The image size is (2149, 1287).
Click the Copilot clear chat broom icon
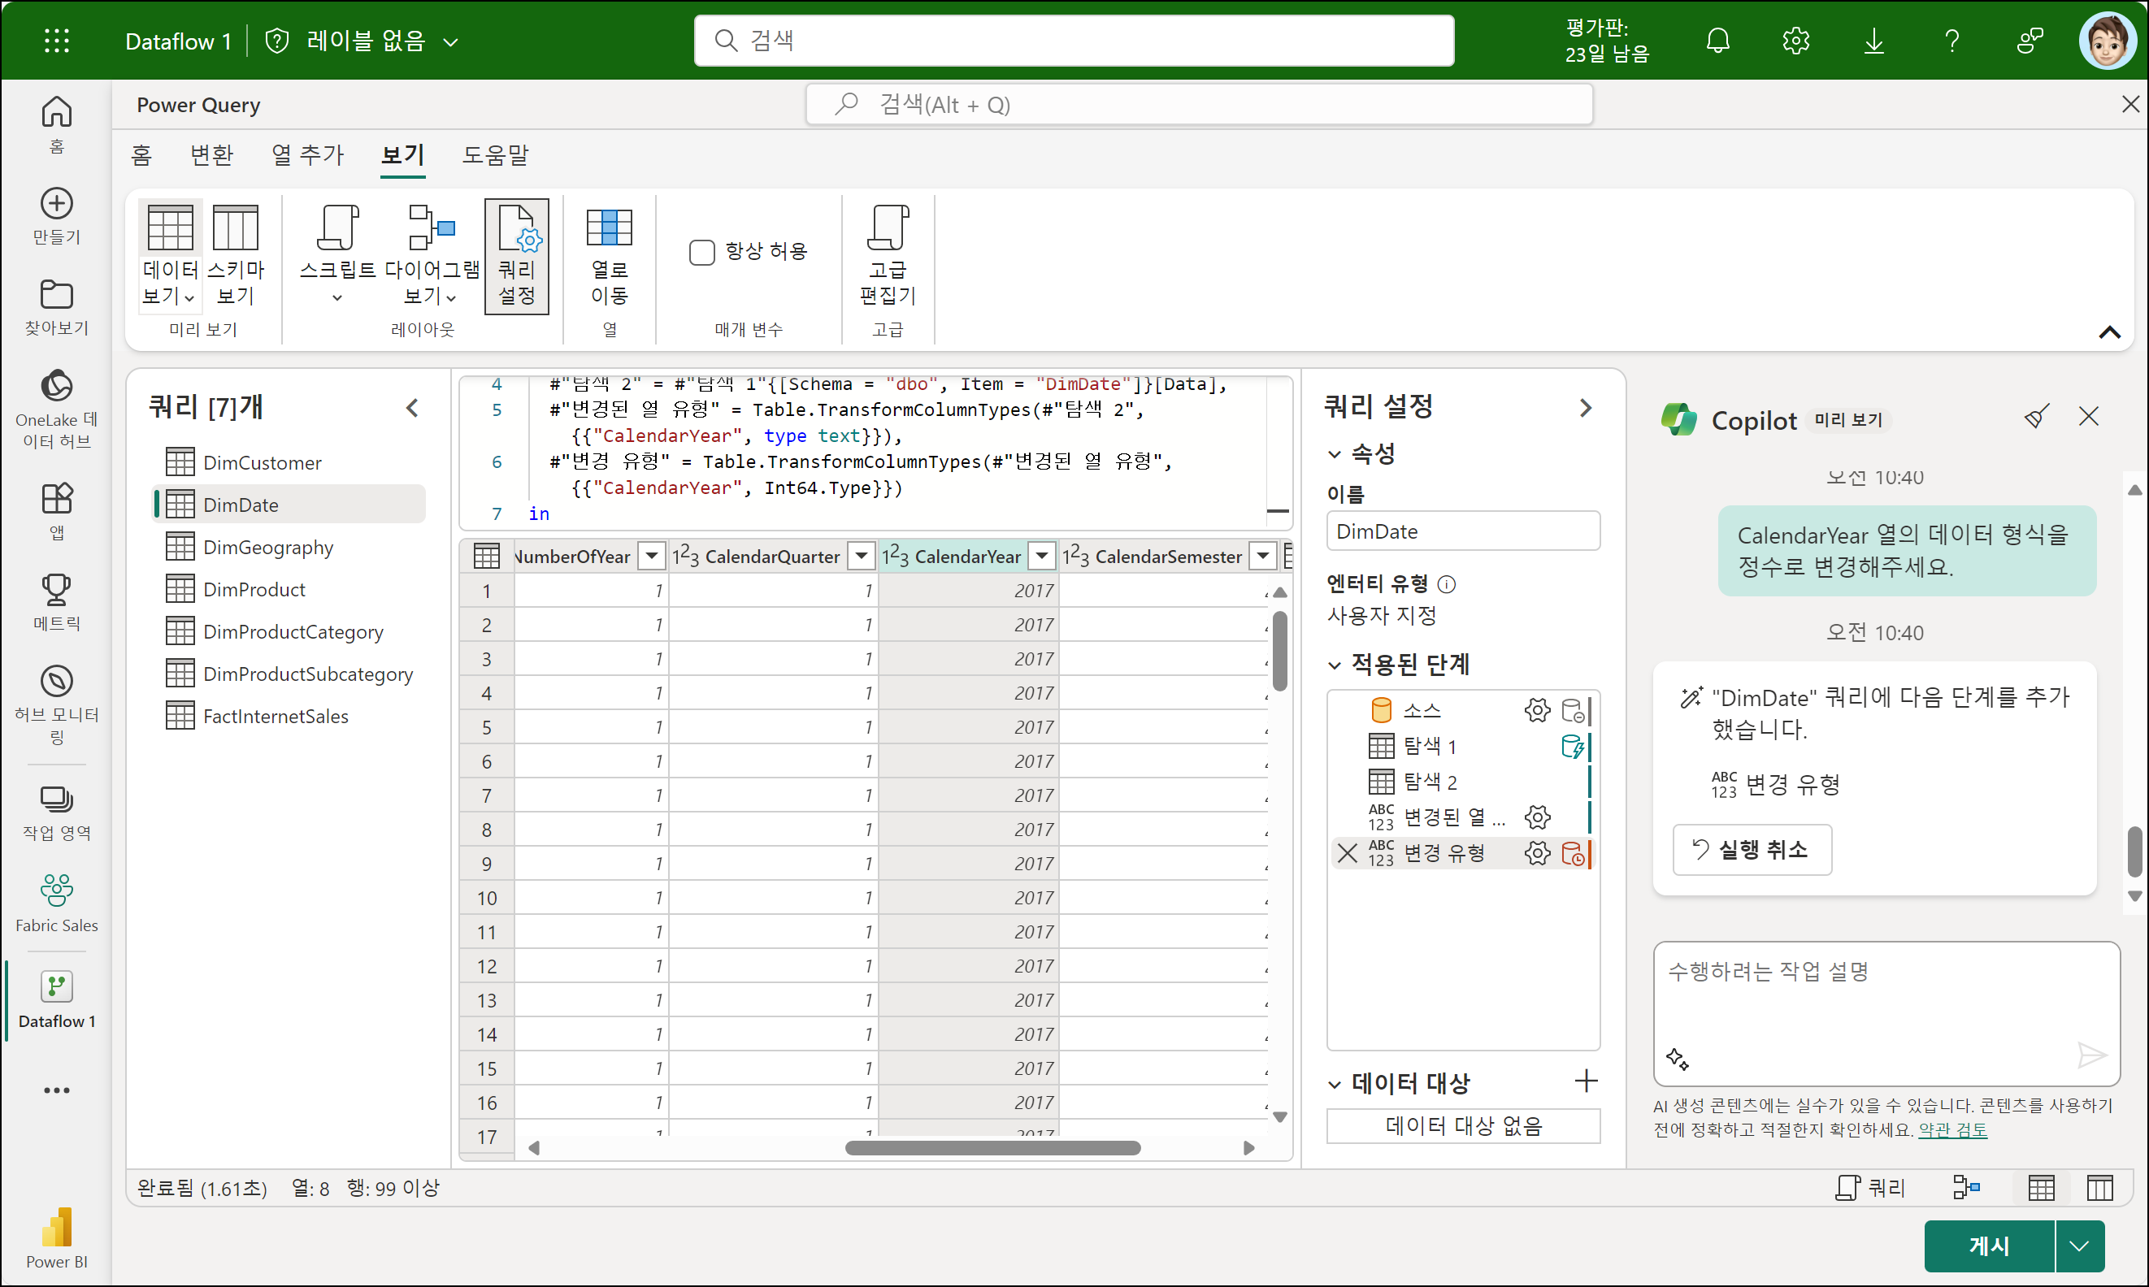(2035, 417)
